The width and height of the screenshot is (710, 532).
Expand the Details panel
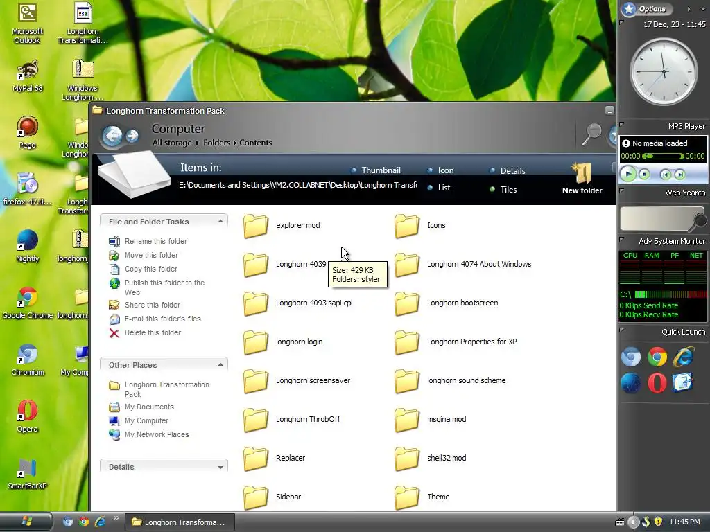point(220,467)
